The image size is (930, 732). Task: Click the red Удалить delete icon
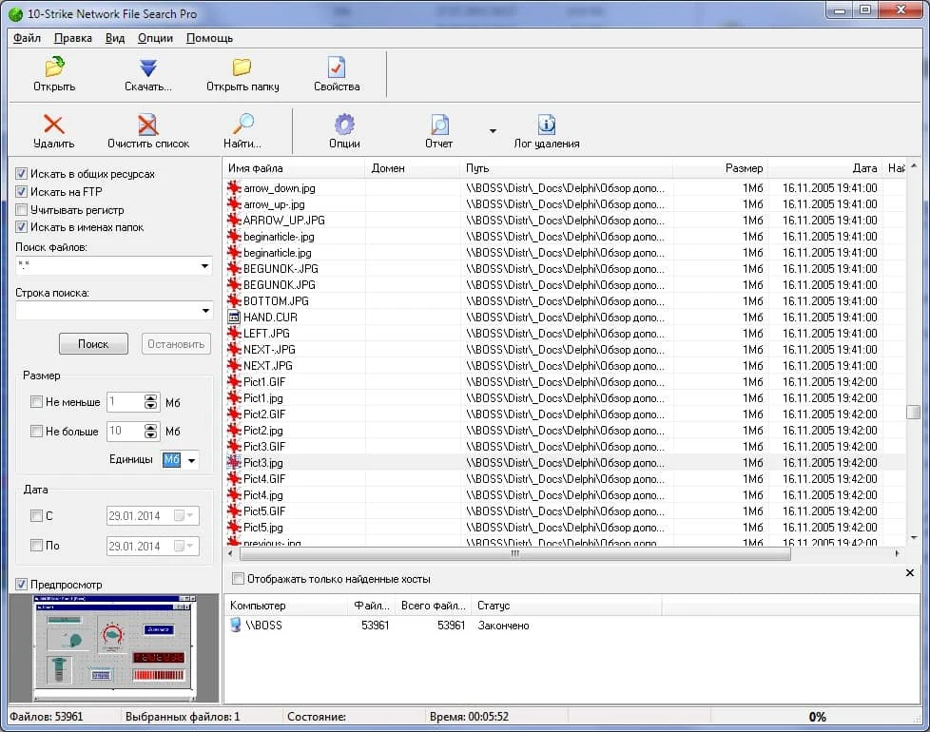tap(53, 125)
